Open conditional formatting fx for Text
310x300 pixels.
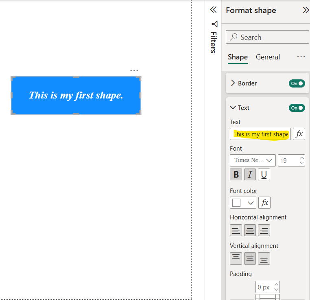(x=299, y=134)
